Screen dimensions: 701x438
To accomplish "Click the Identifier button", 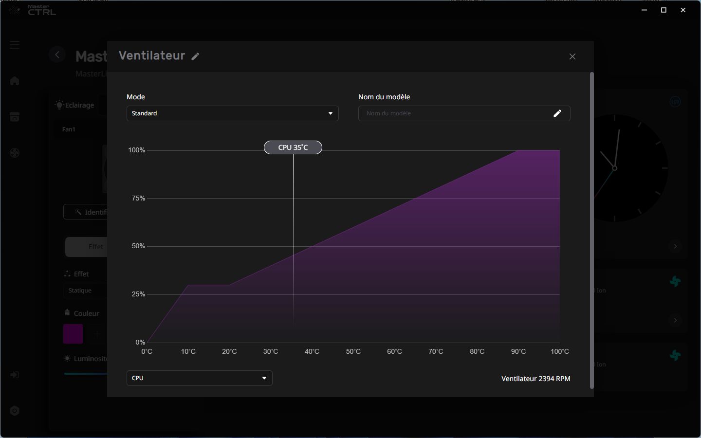I will [86, 212].
